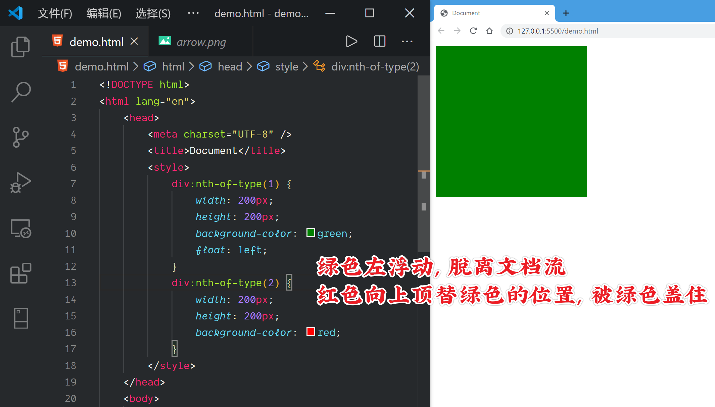
Task: Click the DOCTYPE declaration on line 1
Action: [144, 85]
